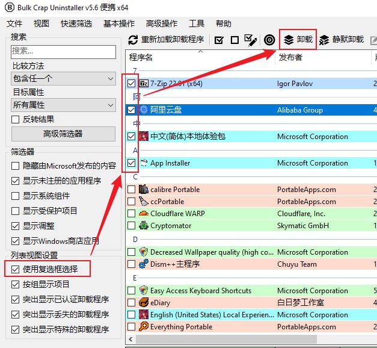Click the 重新加载卸载程序 label
Image resolution: width=377 pixels, height=348 pixels.
173,40
